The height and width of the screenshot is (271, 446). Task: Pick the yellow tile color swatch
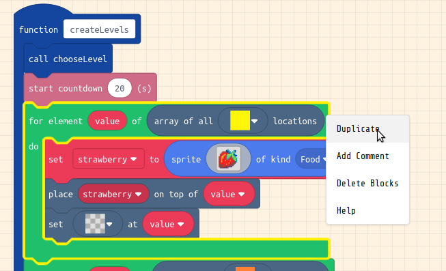tap(240, 121)
